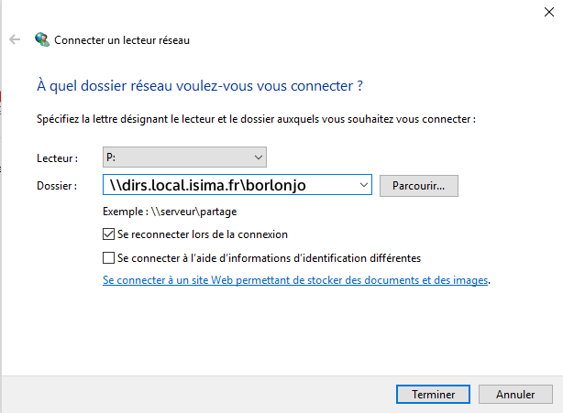
Task: Click the heading "À quel dossier réseau" question
Action: click(x=199, y=86)
